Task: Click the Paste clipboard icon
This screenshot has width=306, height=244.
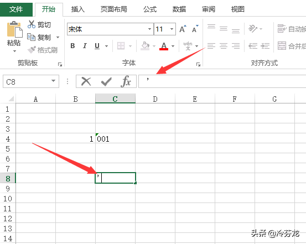Action: [14, 29]
